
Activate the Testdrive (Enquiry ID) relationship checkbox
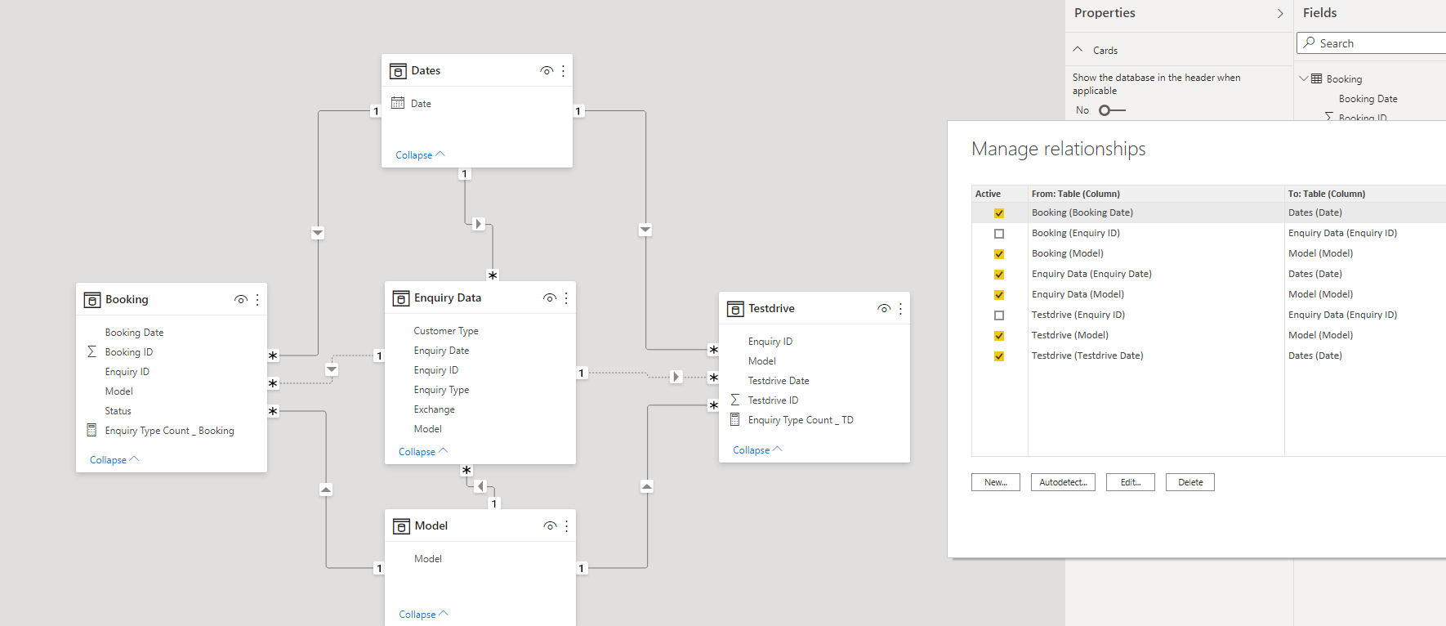(999, 315)
